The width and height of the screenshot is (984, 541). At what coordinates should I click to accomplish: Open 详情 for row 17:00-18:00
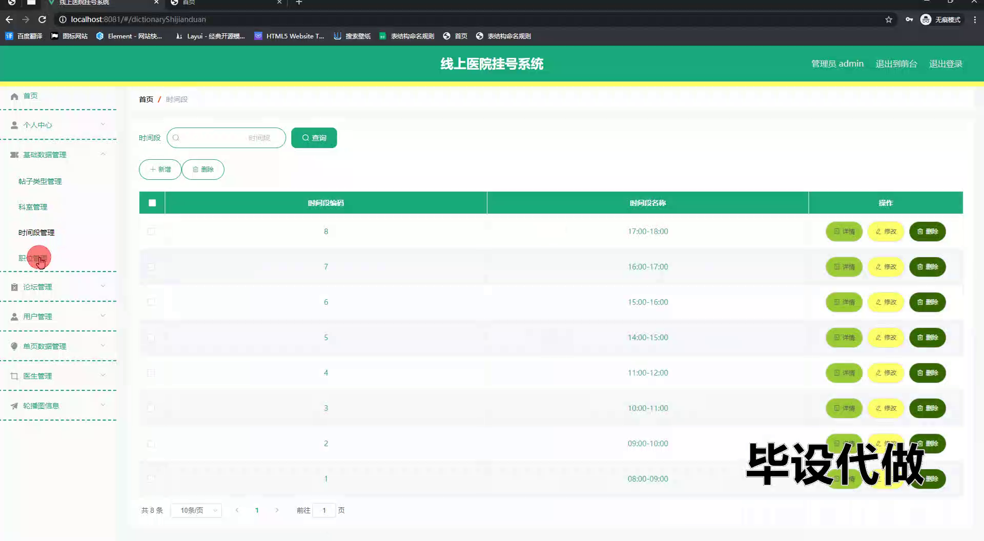[x=844, y=232]
